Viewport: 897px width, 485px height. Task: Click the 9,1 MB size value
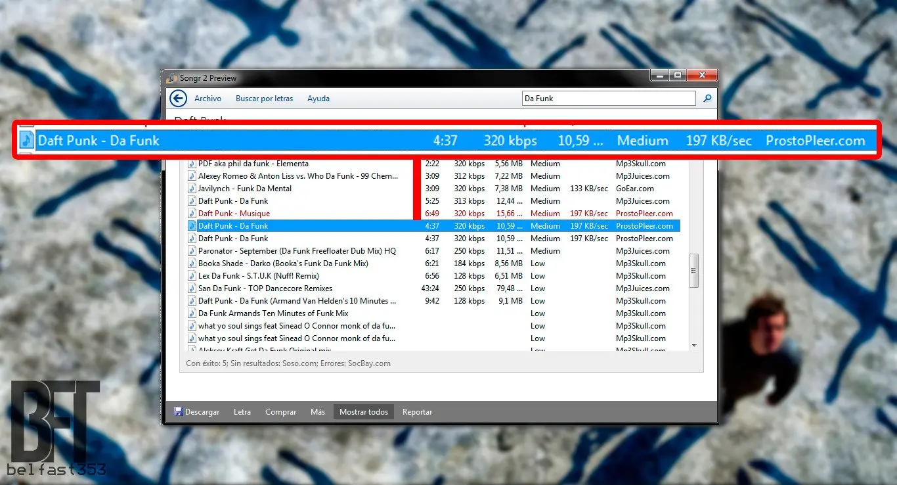click(510, 301)
